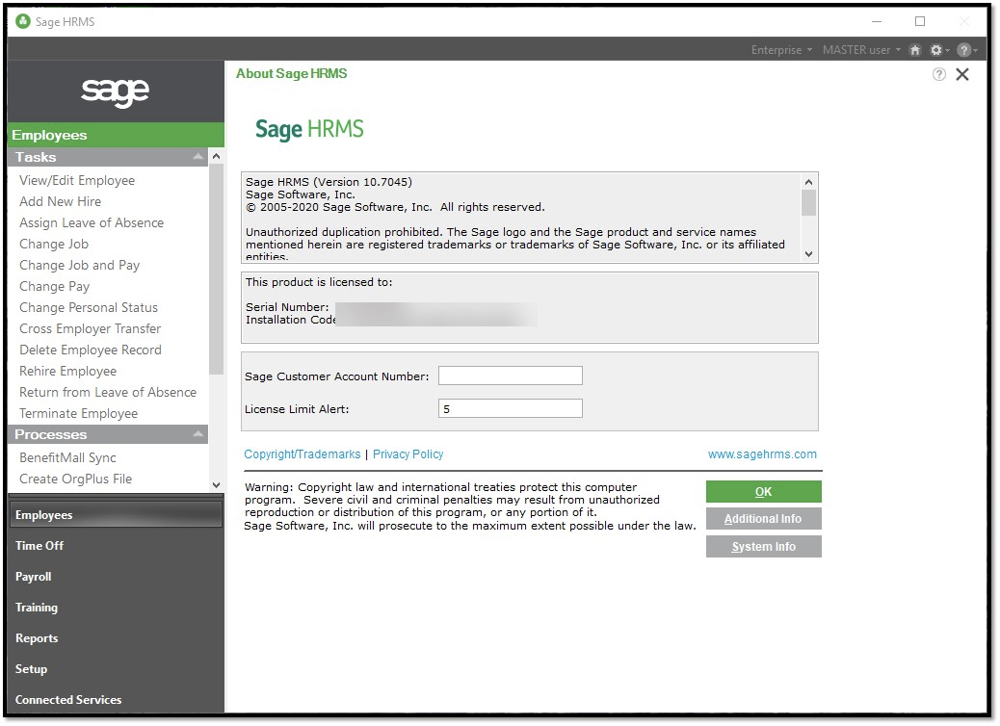Select Rehire Employee task

coord(67,371)
